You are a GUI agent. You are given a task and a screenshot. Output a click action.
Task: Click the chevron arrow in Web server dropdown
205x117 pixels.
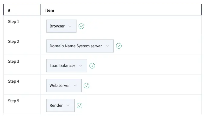[75, 86]
